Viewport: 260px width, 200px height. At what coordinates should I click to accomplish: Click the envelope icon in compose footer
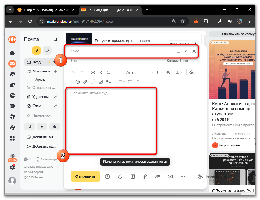pyautogui.click(x=170, y=176)
